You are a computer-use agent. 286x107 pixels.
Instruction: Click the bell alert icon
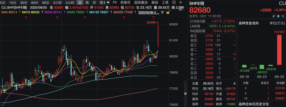(279, 16)
